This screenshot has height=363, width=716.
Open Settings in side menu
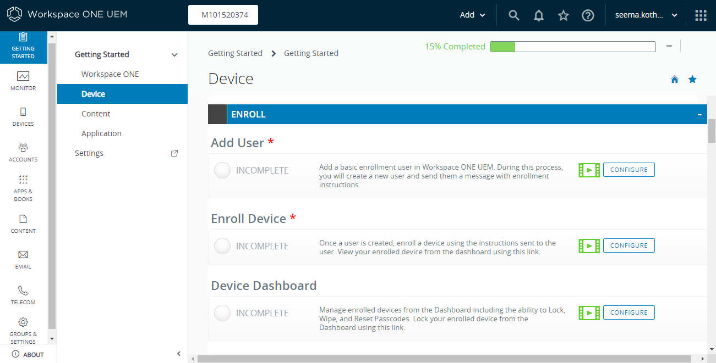[x=89, y=153]
